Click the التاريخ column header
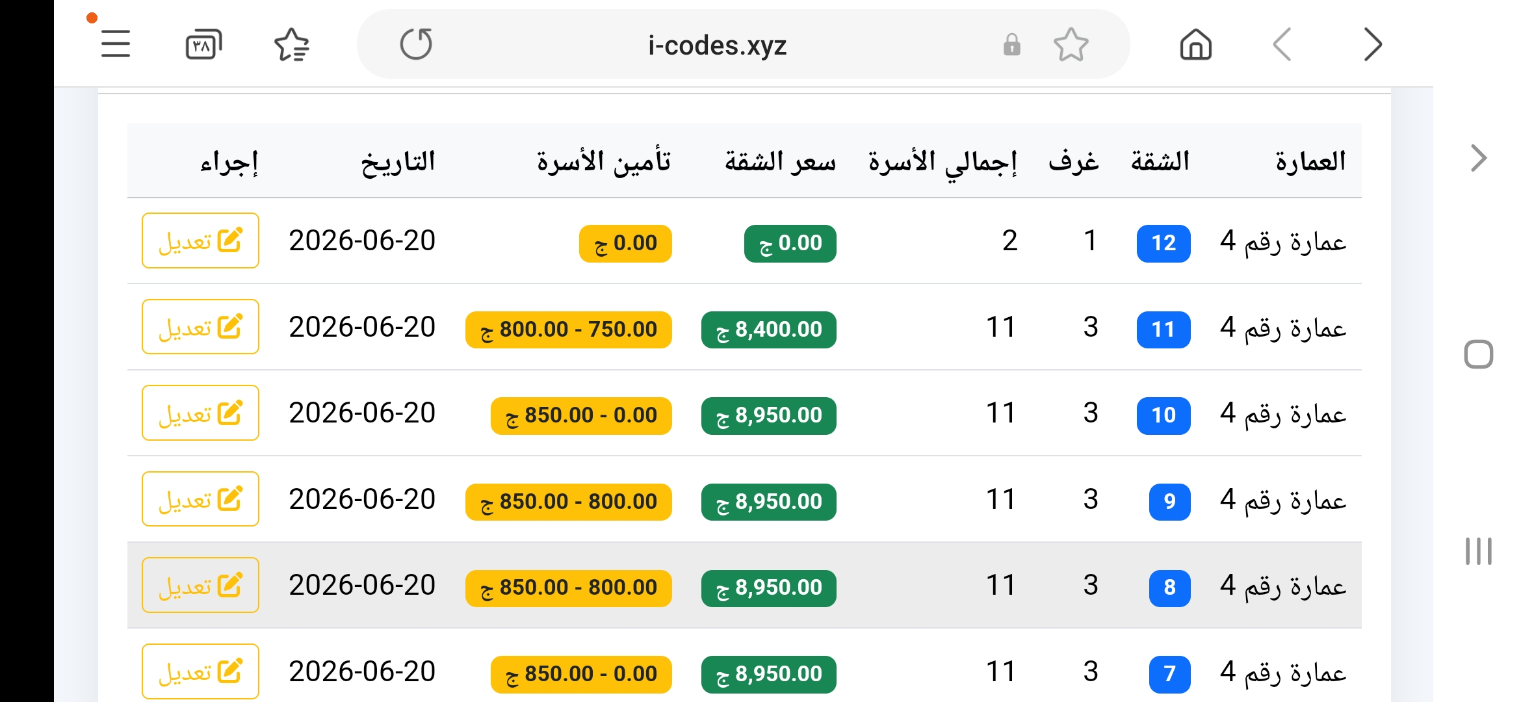 tap(398, 161)
